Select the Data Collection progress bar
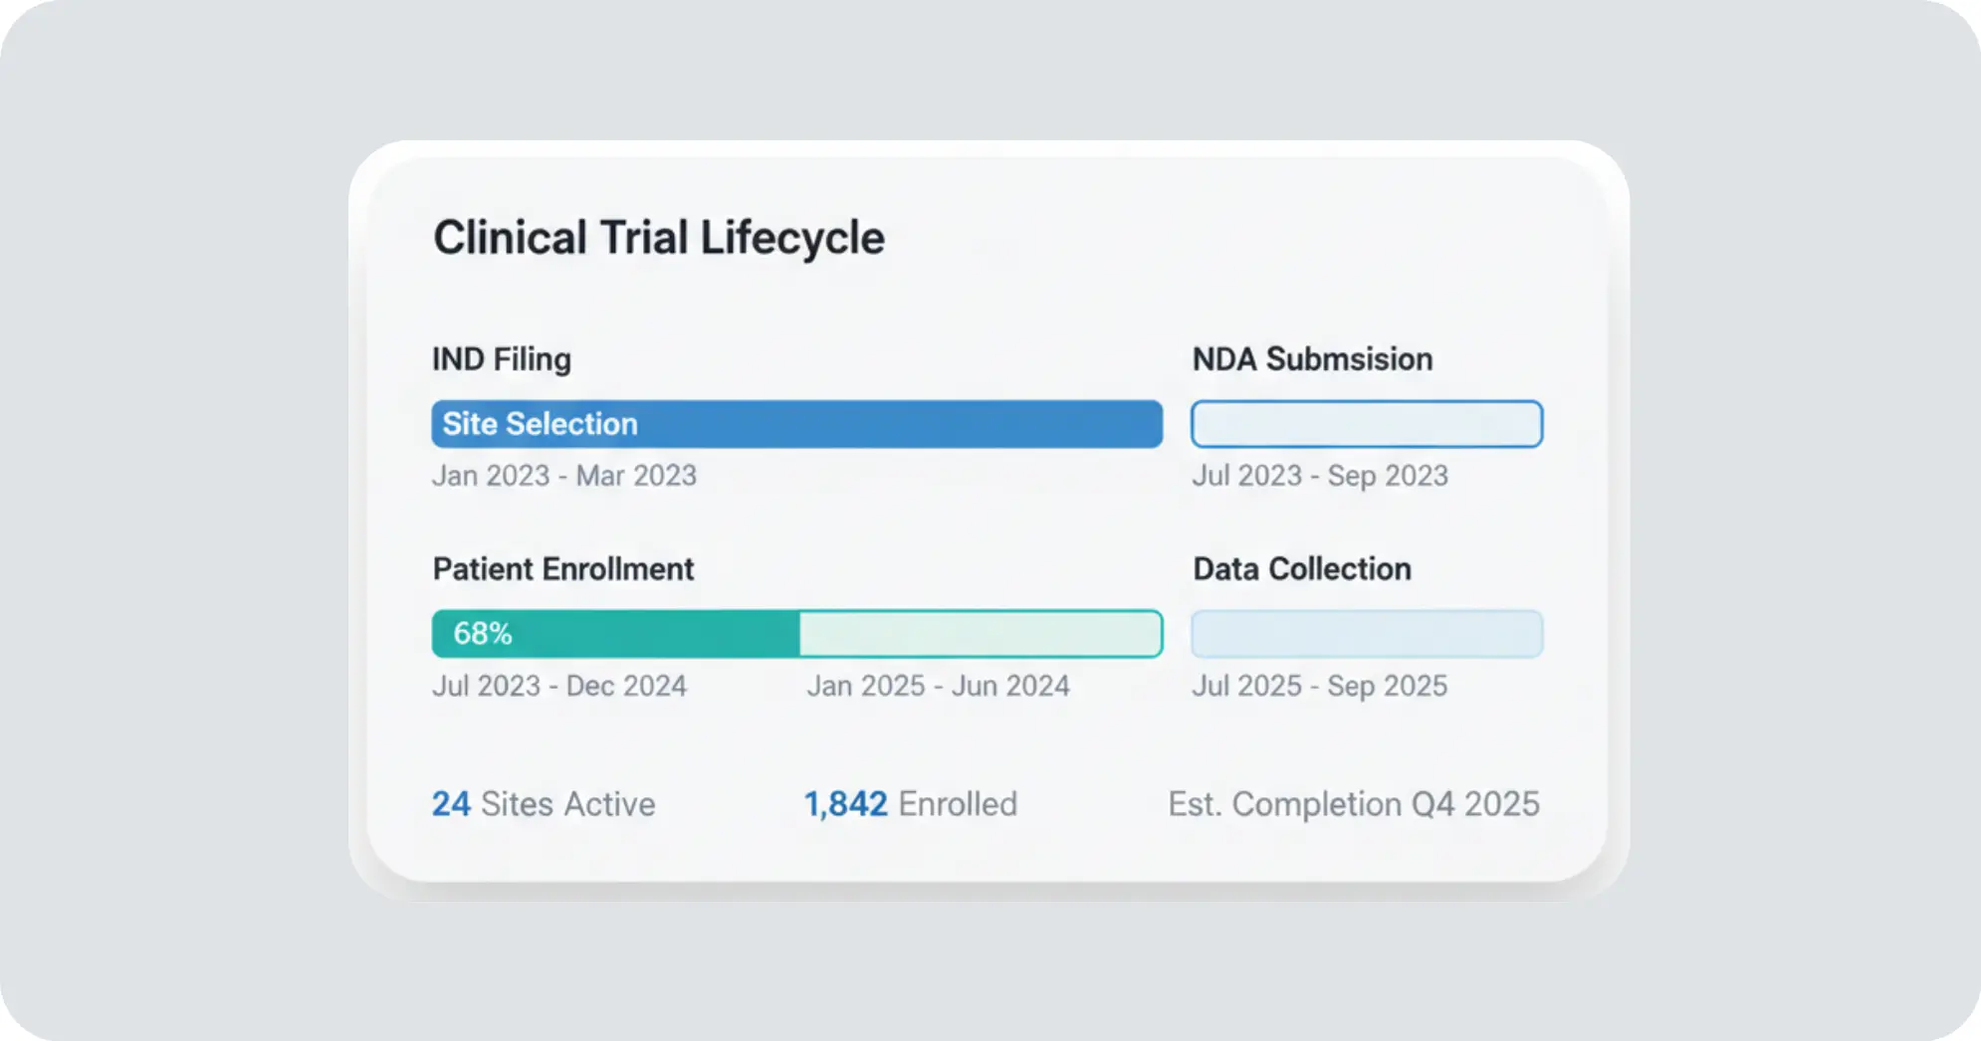This screenshot has height=1041, width=1981. coord(1367,634)
